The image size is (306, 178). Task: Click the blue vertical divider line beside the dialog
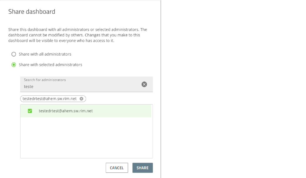tap(161, 89)
